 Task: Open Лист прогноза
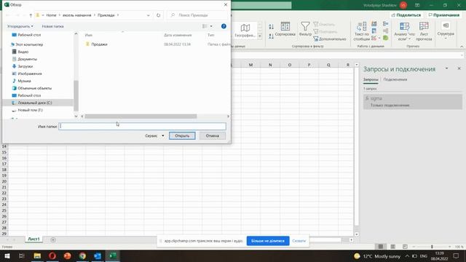point(424,31)
